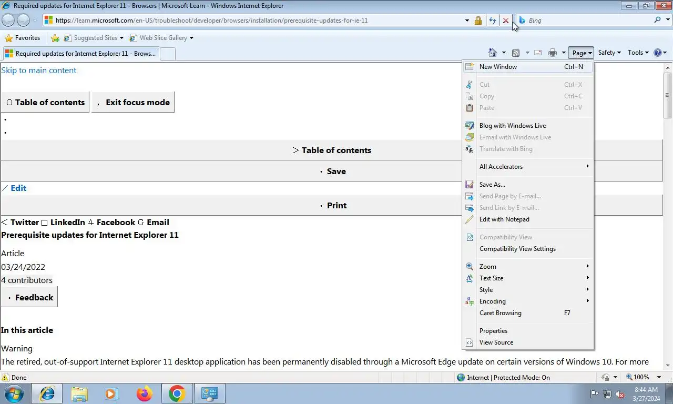Image resolution: width=673 pixels, height=404 pixels.
Task: Click the Windows Start orb
Action: coord(14,393)
